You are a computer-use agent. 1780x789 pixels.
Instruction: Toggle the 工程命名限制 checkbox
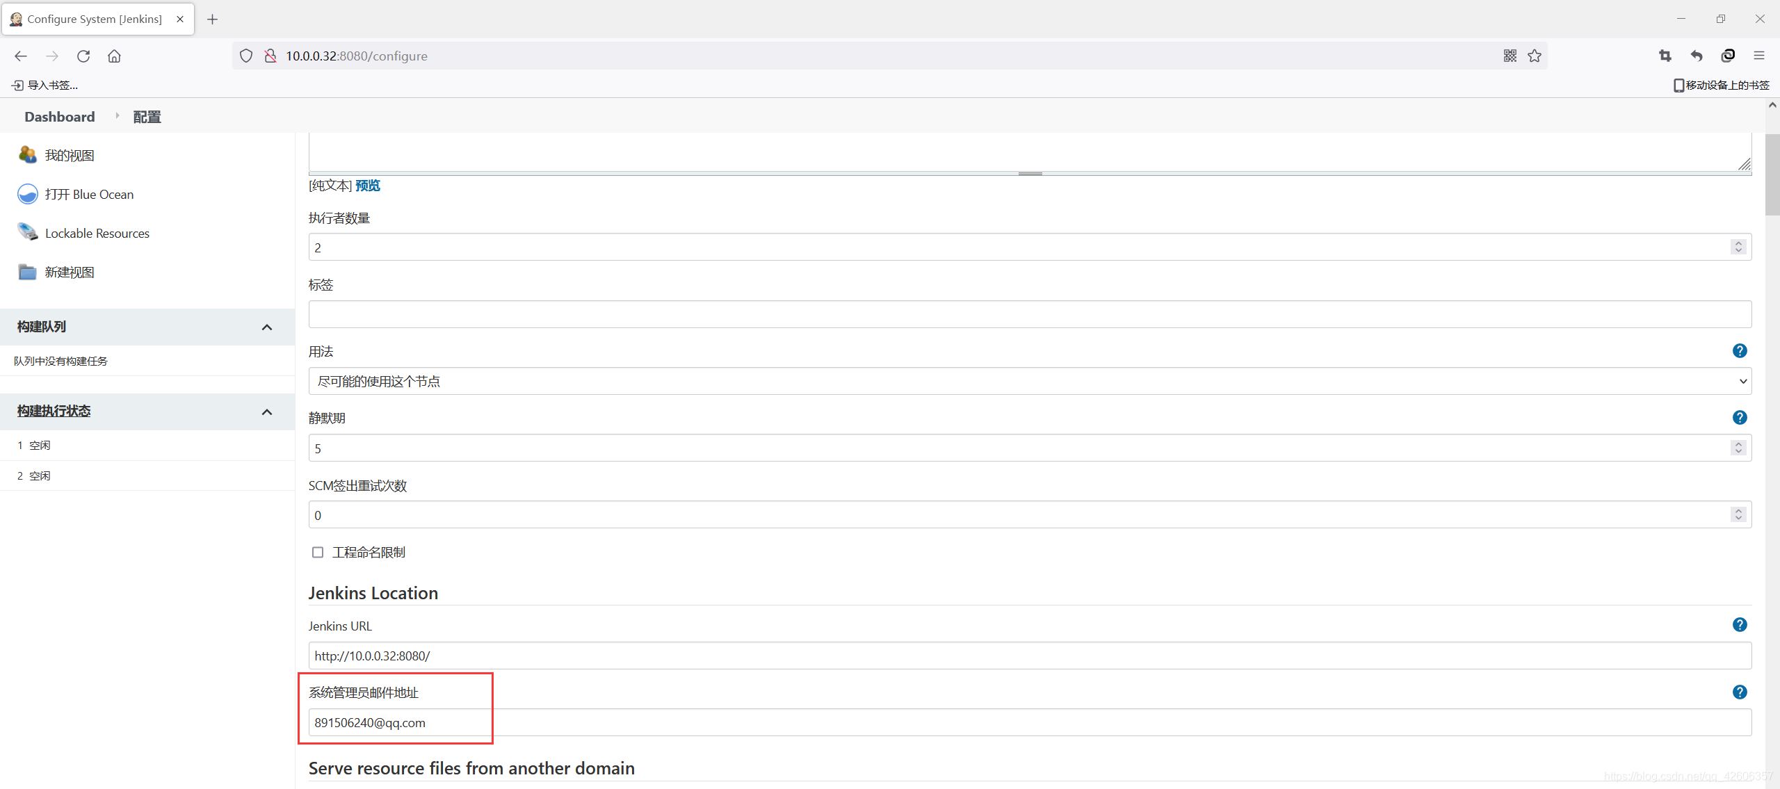tap(318, 552)
